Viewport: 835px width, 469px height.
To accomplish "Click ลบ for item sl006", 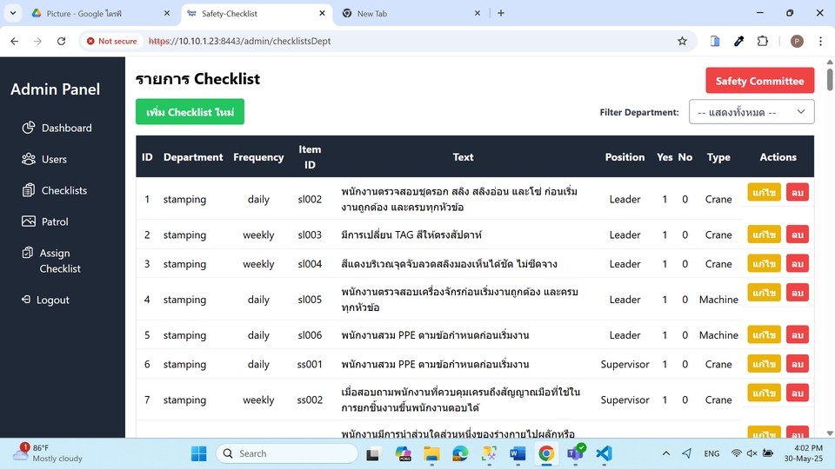I will point(798,334).
